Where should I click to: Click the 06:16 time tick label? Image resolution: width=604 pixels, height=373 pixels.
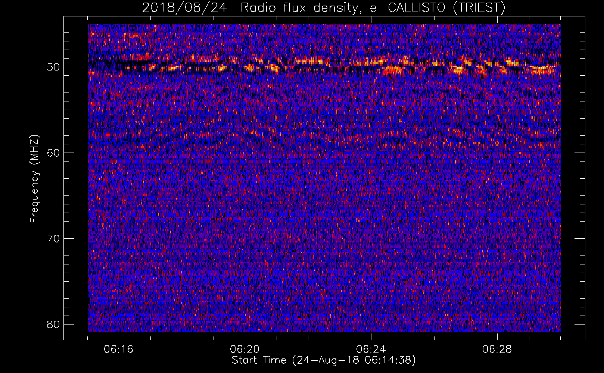coord(119,350)
